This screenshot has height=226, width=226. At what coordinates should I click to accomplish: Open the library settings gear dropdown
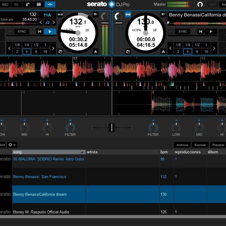(12, 145)
